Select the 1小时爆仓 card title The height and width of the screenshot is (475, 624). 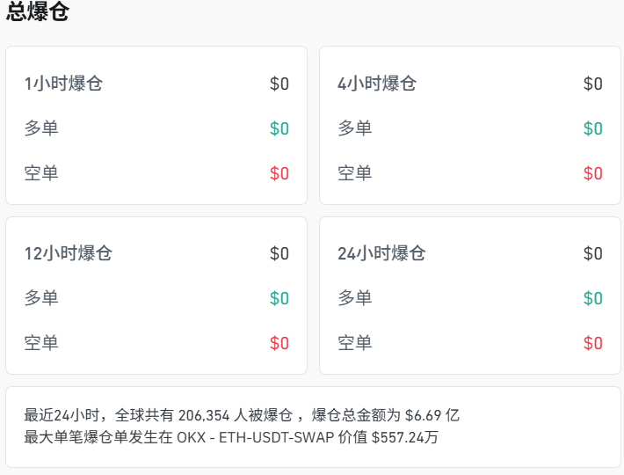click(x=63, y=84)
